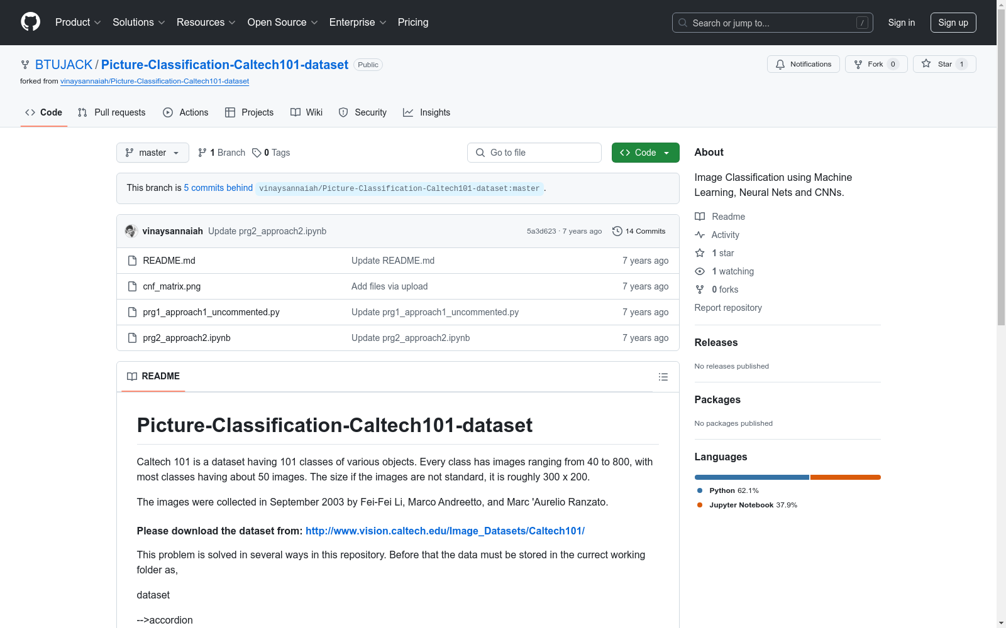Click the slash shortcut key icon
Image resolution: width=1006 pixels, height=628 pixels.
(862, 23)
